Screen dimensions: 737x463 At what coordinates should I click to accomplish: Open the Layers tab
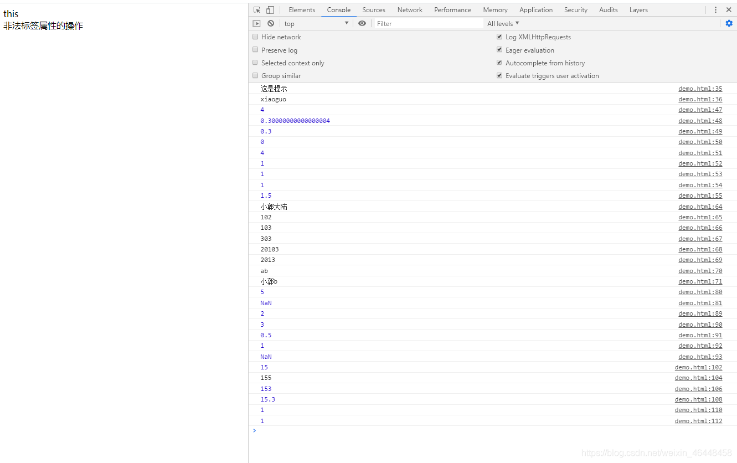[638, 10]
